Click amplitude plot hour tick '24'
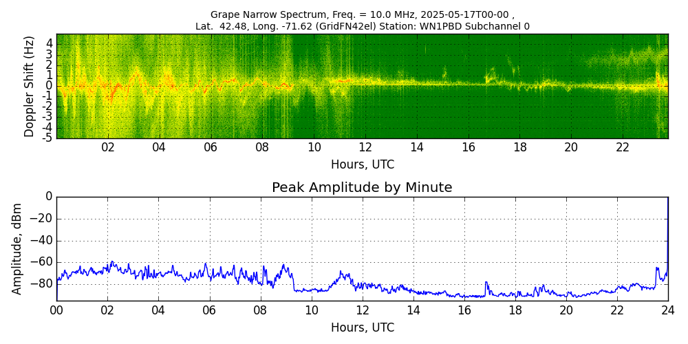The height and width of the screenshot is (344, 688). tap(668, 311)
